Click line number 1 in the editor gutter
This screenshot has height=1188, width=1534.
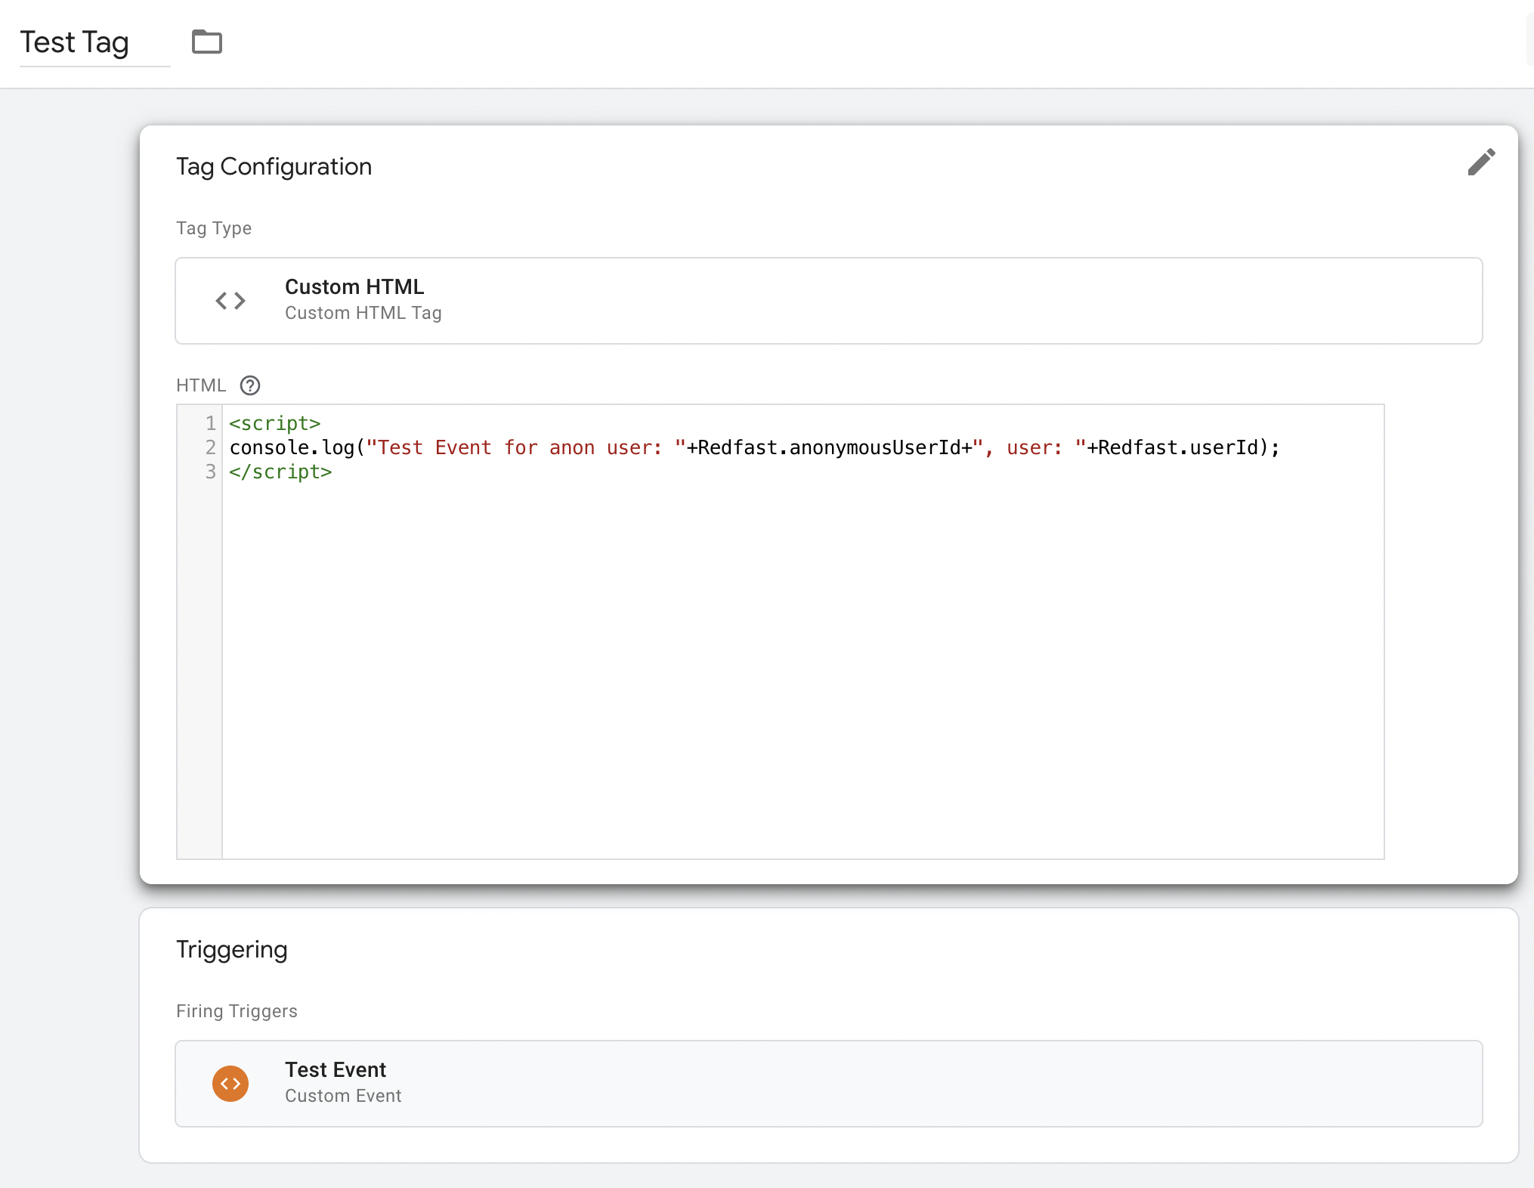210,423
